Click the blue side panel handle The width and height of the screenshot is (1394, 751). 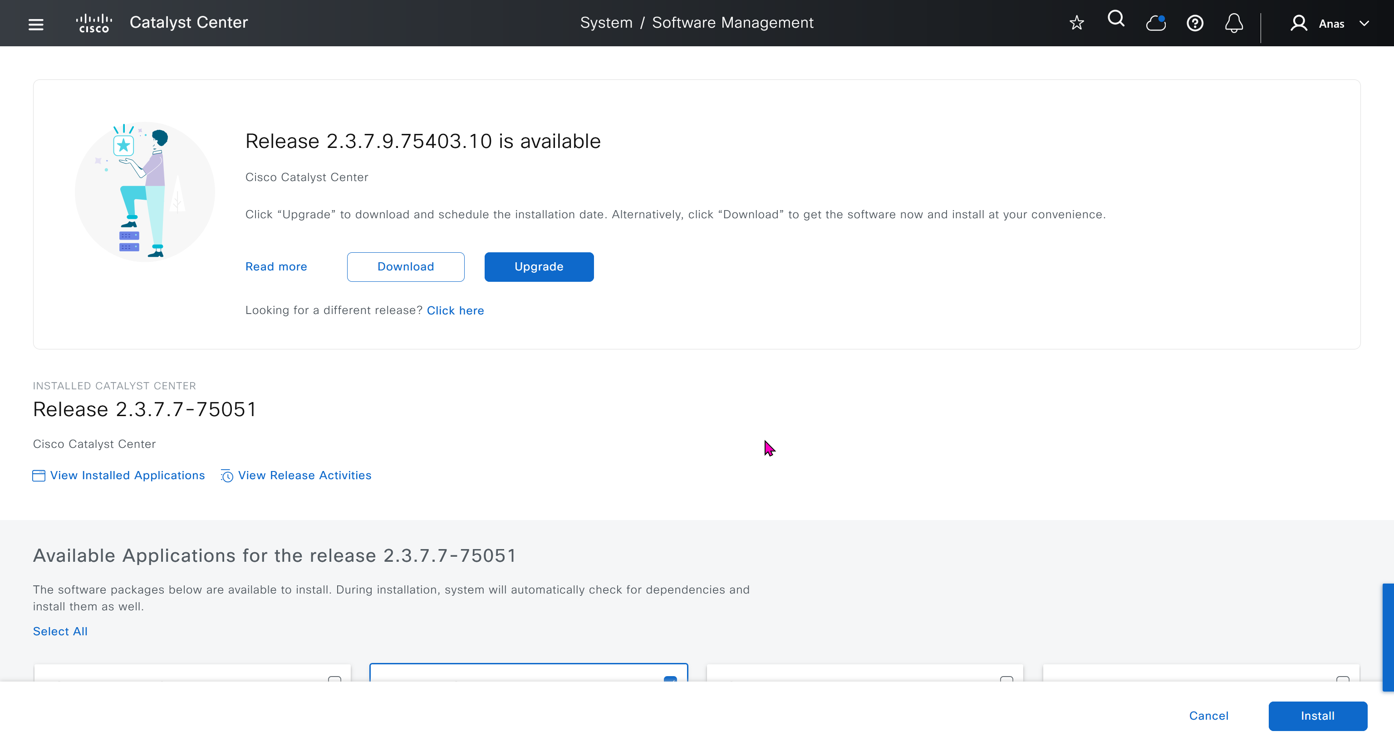[1388, 637]
